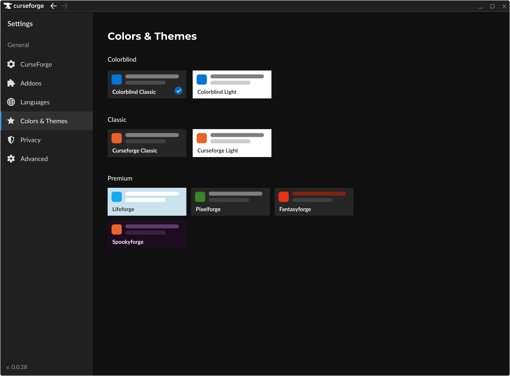
Task: Open the Privacy settings page
Action: click(30, 140)
